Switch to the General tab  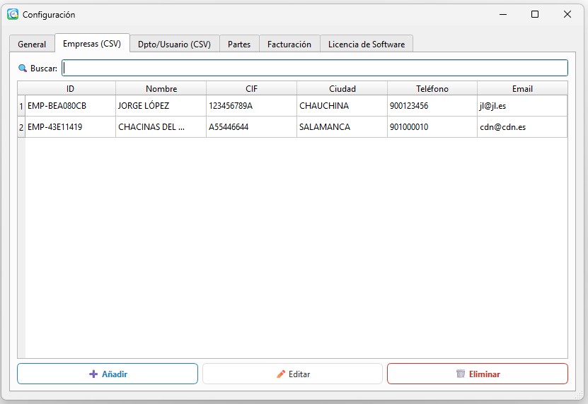pyautogui.click(x=32, y=44)
